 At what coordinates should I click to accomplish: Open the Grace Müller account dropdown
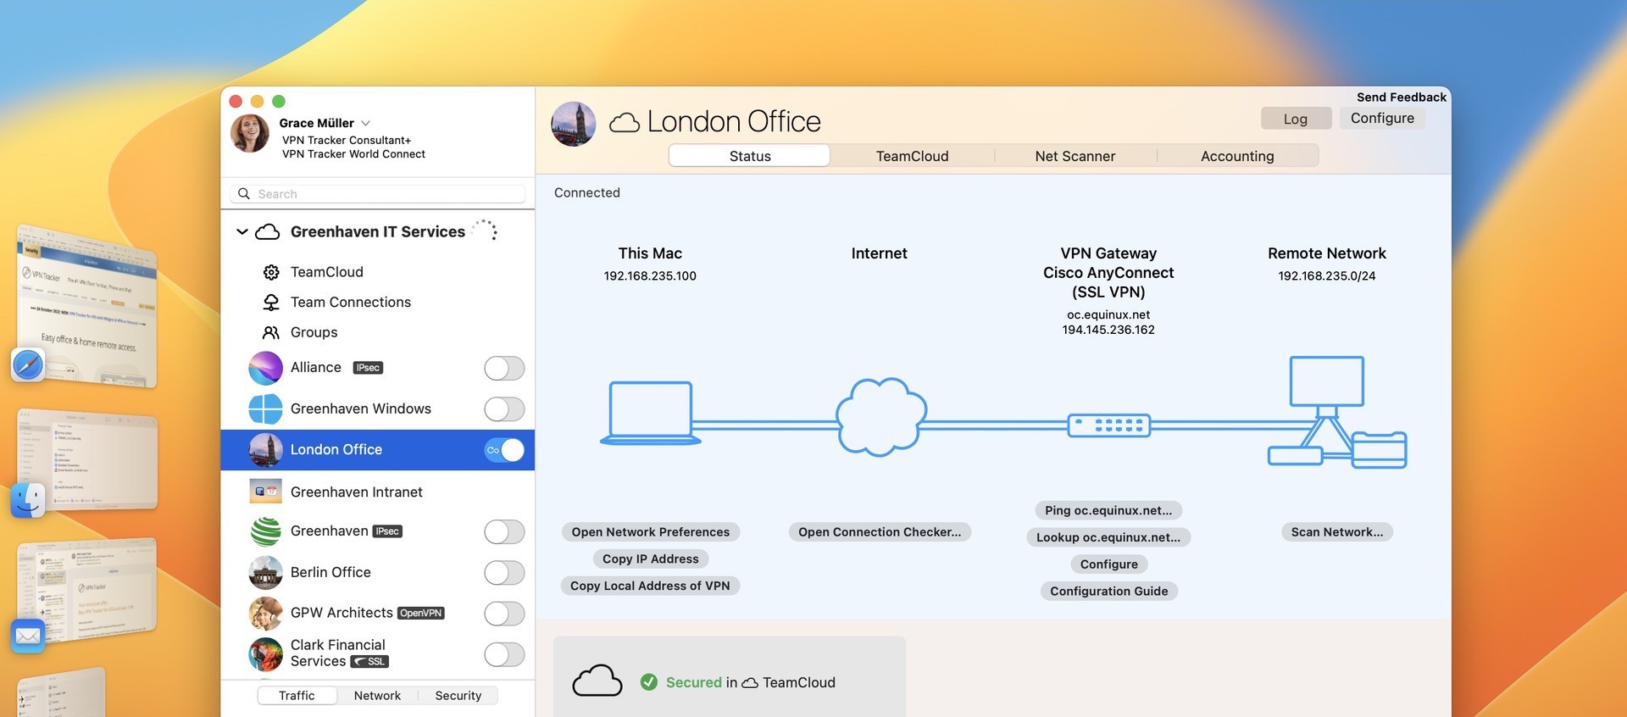click(365, 123)
